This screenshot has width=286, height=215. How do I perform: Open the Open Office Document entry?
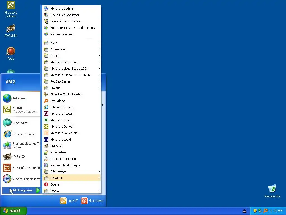71,21
